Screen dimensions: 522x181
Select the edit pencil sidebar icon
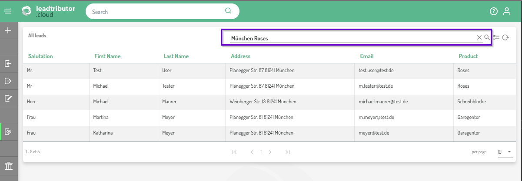(x=8, y=98)
